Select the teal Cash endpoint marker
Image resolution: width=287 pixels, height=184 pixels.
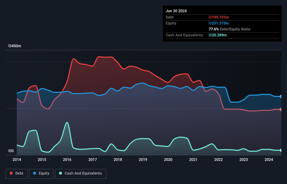(281, 150)
